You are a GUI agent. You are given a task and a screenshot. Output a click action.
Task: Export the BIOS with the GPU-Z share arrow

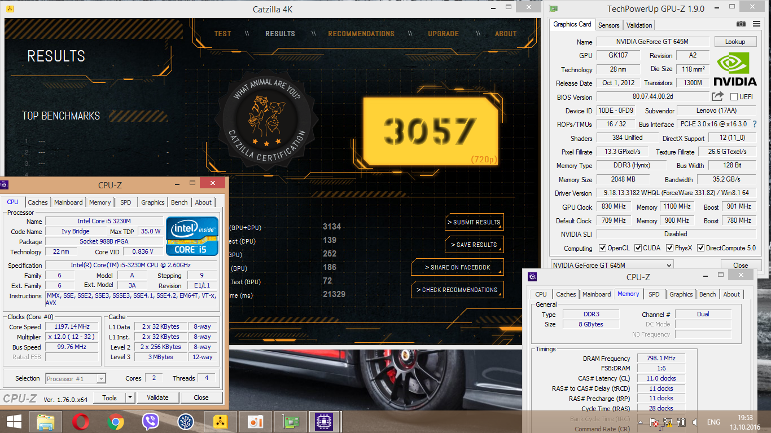tap(717, 96)
